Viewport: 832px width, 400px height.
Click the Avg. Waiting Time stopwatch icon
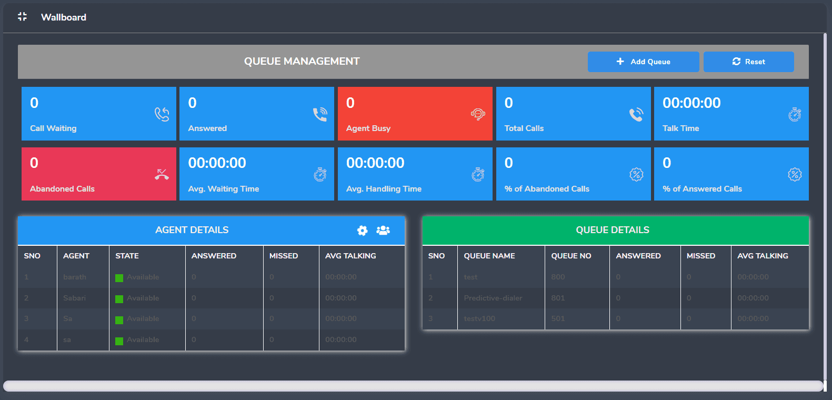point(320,174)
